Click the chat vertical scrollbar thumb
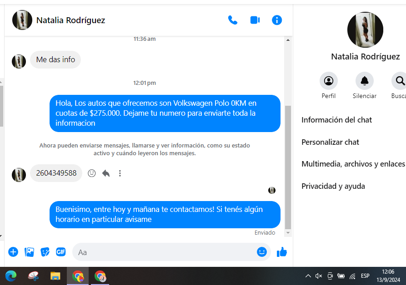This screenshot has height=285, width=406. 288,167
